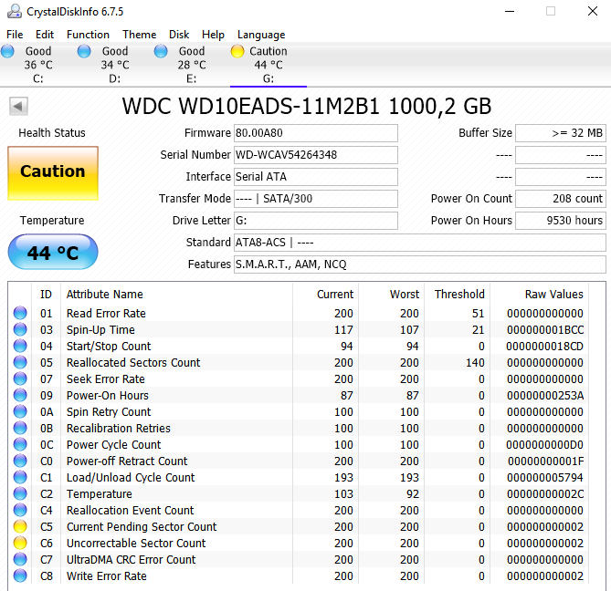
Task: Select the Write Error Rate attribute name
Action: (107, 576)
